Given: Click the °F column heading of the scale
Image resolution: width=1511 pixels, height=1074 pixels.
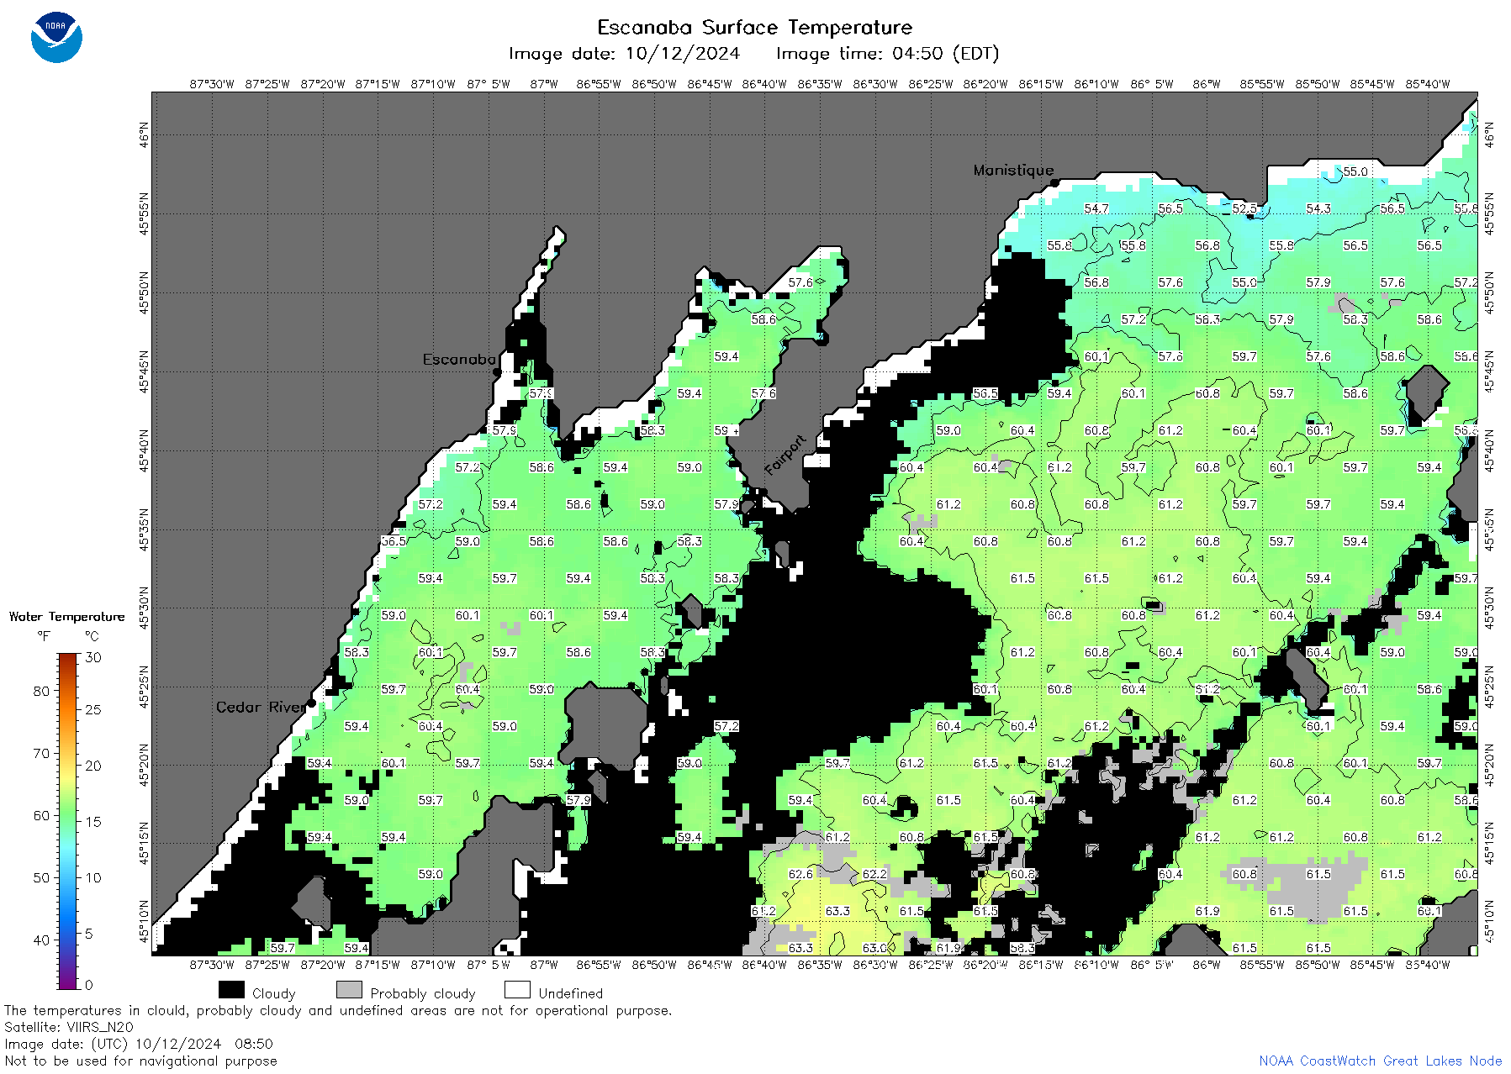Looking at the screenshot, I should click(44, 636).
